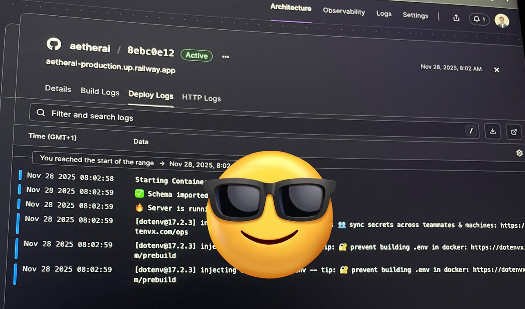The image size is (525, 309).
Task: Click the slash shortcut button
Action: tap(471, 130)
